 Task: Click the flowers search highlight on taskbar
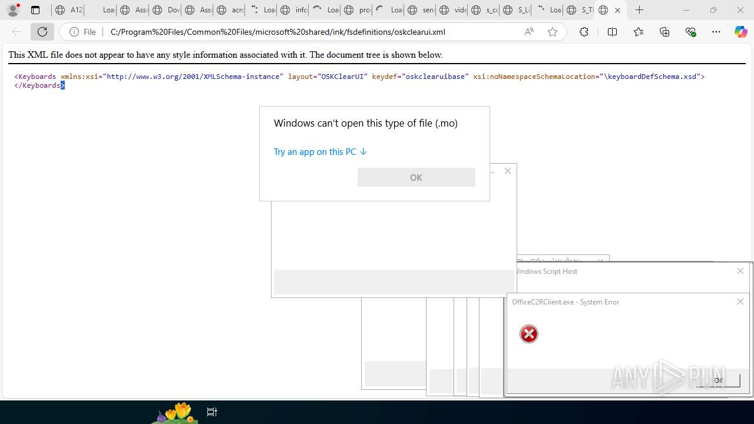174,412
